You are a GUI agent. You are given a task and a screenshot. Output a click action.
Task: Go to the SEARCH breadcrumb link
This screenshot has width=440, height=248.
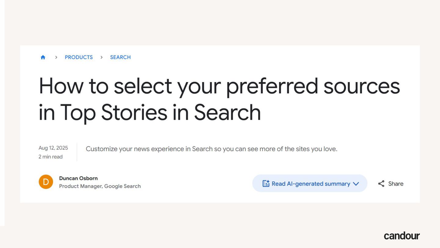tap(120, 57)
